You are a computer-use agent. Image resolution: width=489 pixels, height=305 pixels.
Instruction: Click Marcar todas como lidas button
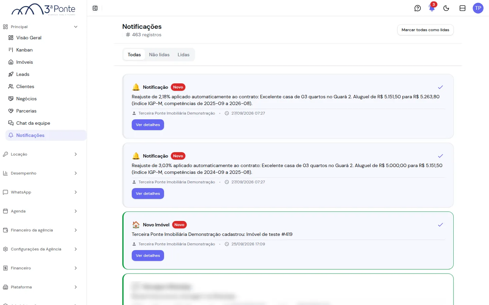click(x=425, y=30)
